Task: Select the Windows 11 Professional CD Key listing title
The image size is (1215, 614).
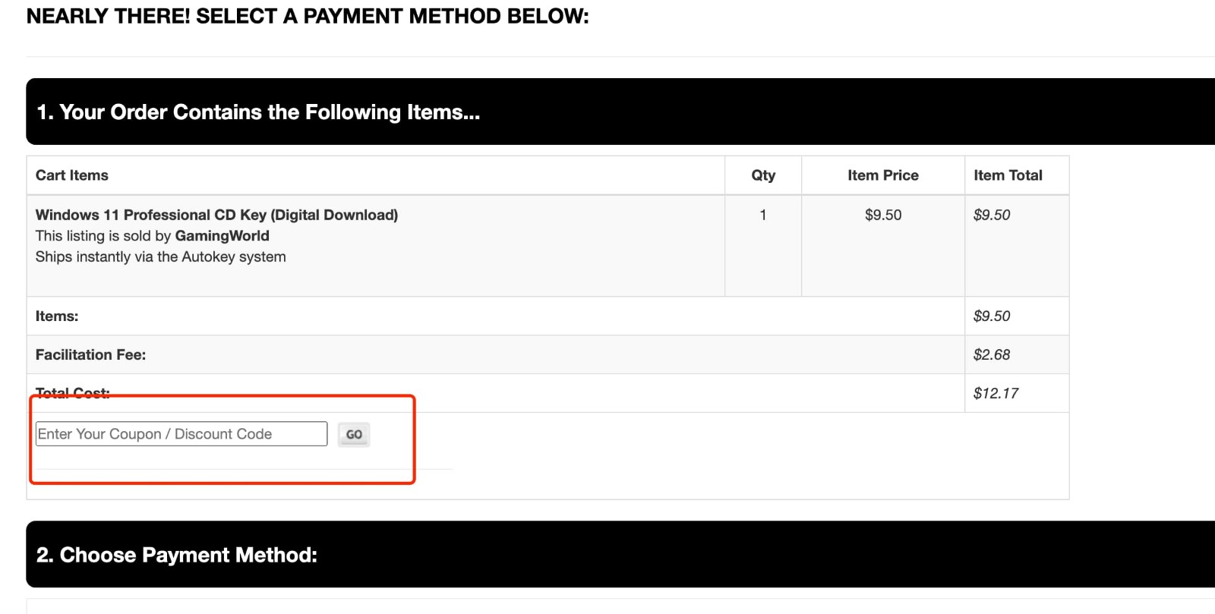Action: click(216, 215)
